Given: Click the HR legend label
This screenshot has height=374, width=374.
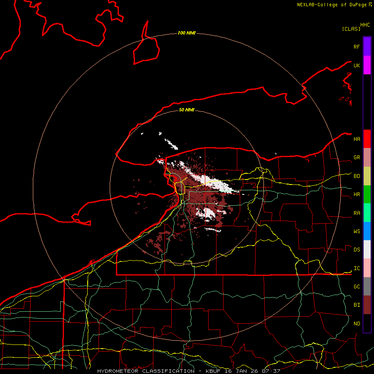Looking at the screenshot, I should coord(357,194).
